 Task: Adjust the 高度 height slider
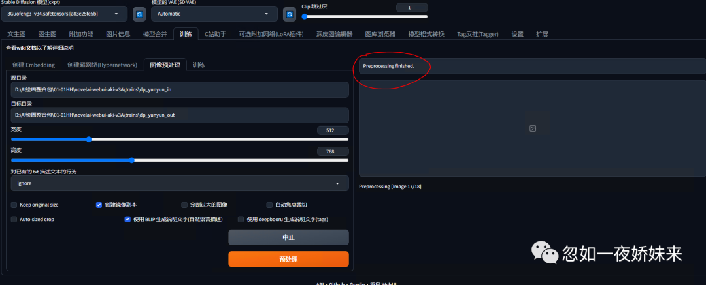pos(180,160)
